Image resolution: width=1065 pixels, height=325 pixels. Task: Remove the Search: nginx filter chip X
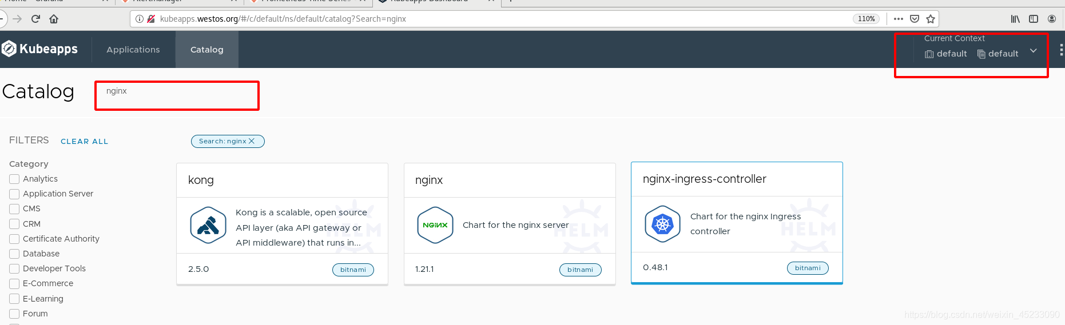pyautogui.click(x=252, y=141)
